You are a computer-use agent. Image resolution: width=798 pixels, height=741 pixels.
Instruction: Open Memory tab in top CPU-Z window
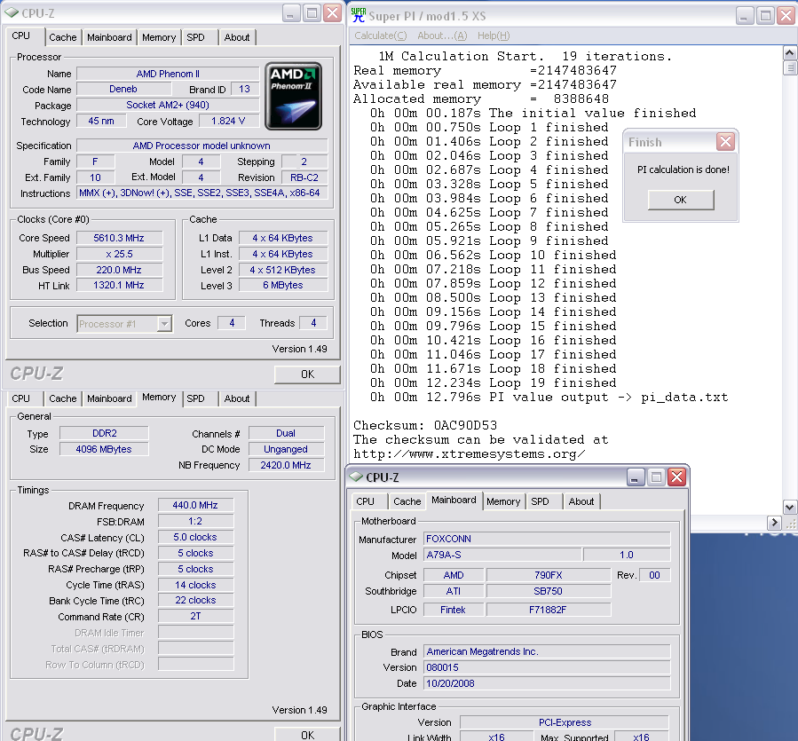point(159,37)
